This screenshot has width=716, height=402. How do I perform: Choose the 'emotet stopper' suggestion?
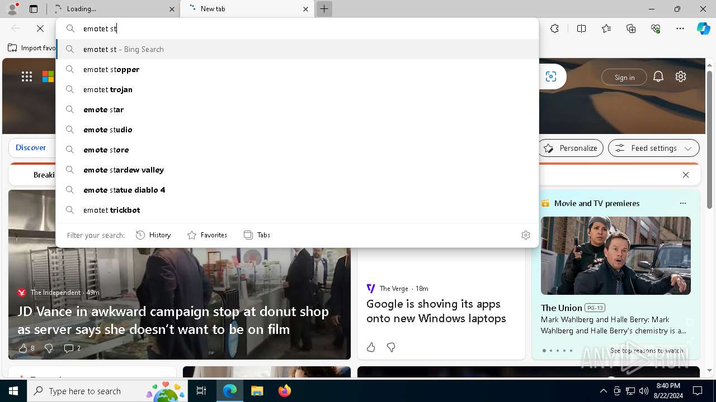[x=297, y=69]
